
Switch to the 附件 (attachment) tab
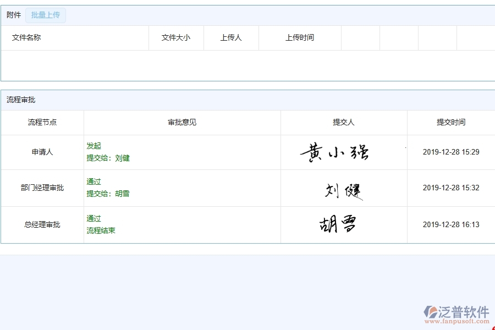pos(13,15)
